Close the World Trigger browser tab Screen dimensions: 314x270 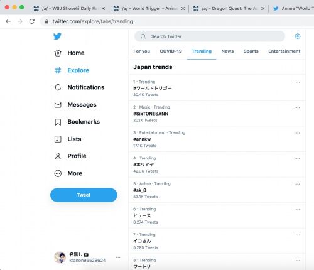(x=183, y=9)
